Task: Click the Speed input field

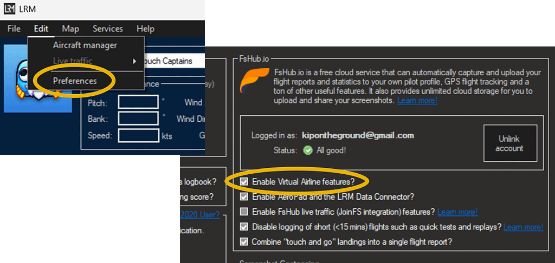Action: tap(138, 135)
